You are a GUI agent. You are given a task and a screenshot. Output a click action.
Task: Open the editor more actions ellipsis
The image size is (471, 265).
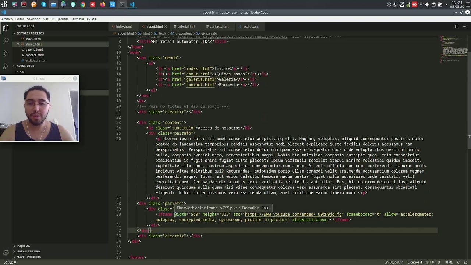(x=465, y=26)
